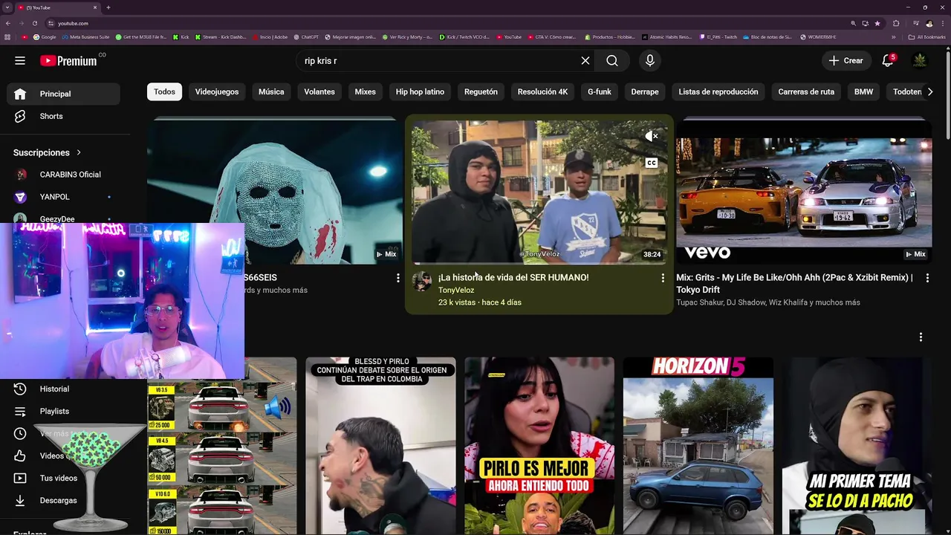Click the TonyVeloz channel avatar

(422, 281)
